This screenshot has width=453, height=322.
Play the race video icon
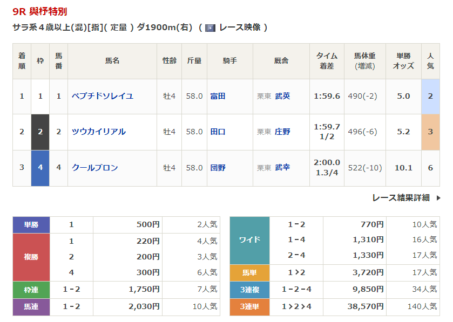click(210, 28)
